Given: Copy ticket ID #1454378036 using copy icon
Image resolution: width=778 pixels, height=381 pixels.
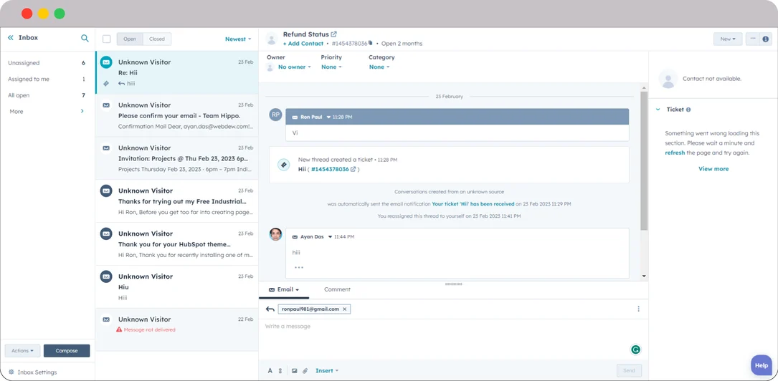Looking at the screenshot, I should tap(370, 43).
